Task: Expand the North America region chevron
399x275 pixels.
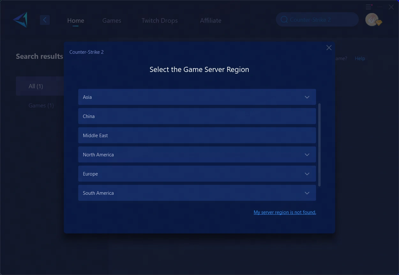Action: [307, 155]
